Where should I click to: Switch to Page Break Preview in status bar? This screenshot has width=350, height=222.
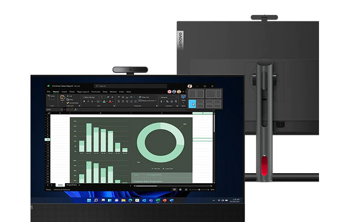pos(186,190)
